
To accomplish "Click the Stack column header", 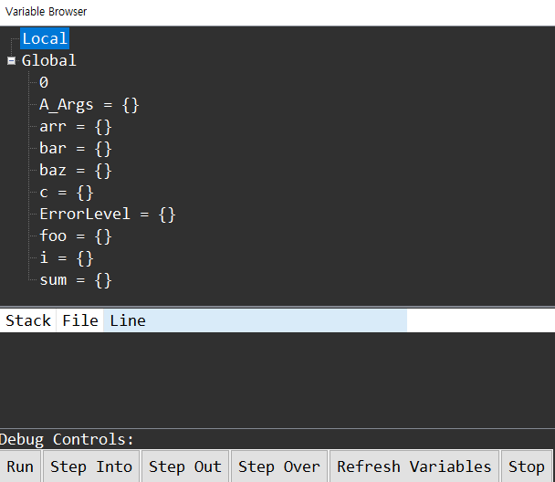I will coord(28,320).
